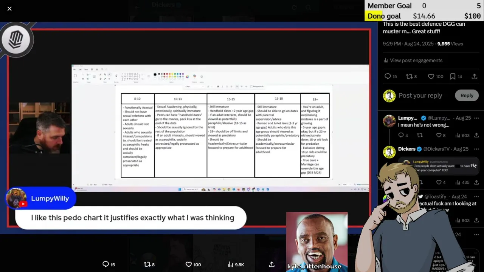Open View post engagements
The image size is (484, 272).
(413, 60)
